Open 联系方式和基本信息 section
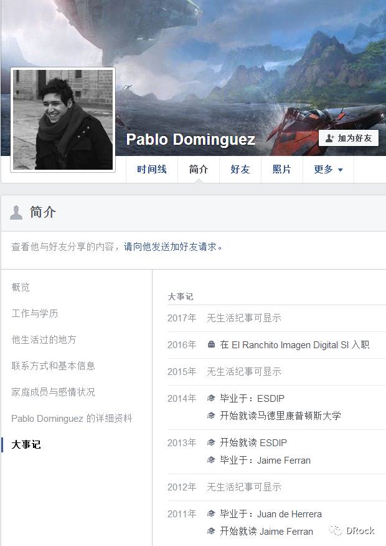The height and width of the screenshot is (546, 386). [x=53, y=366]
